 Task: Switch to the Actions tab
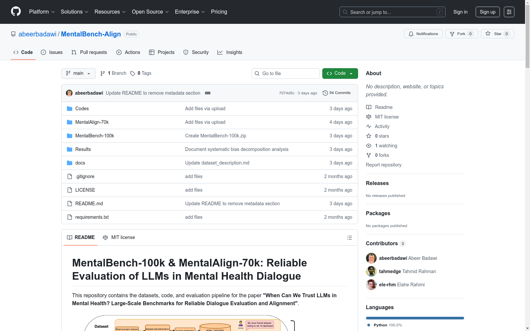click(128, 52)
